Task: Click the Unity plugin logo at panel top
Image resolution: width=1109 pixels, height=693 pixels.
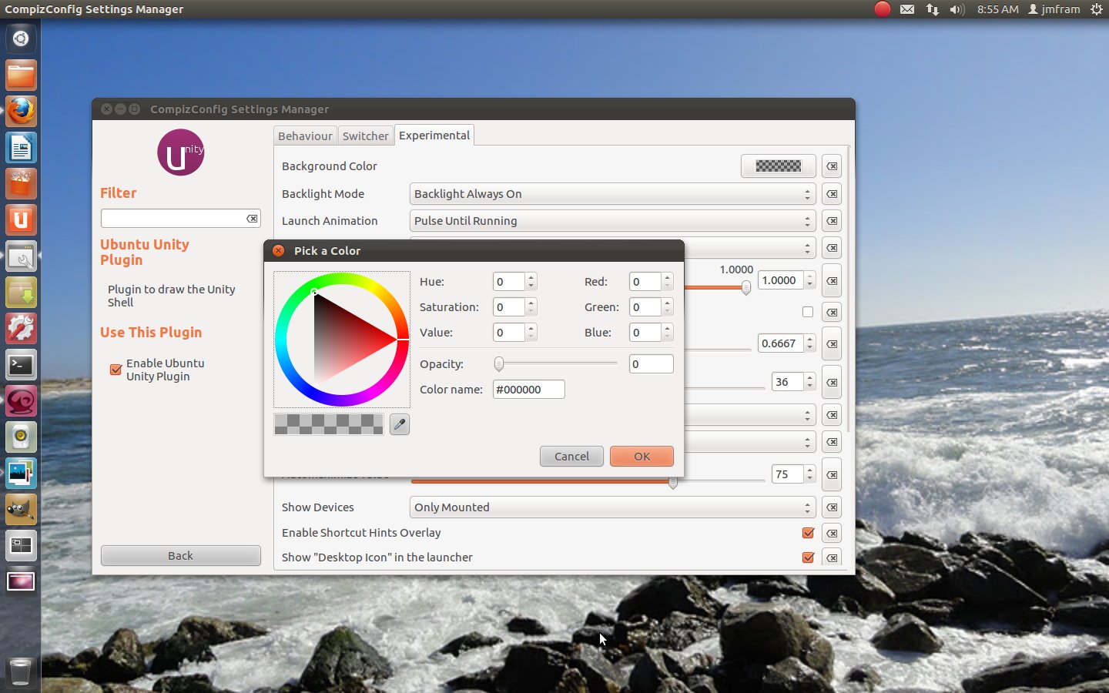Action: coord(180,152)
